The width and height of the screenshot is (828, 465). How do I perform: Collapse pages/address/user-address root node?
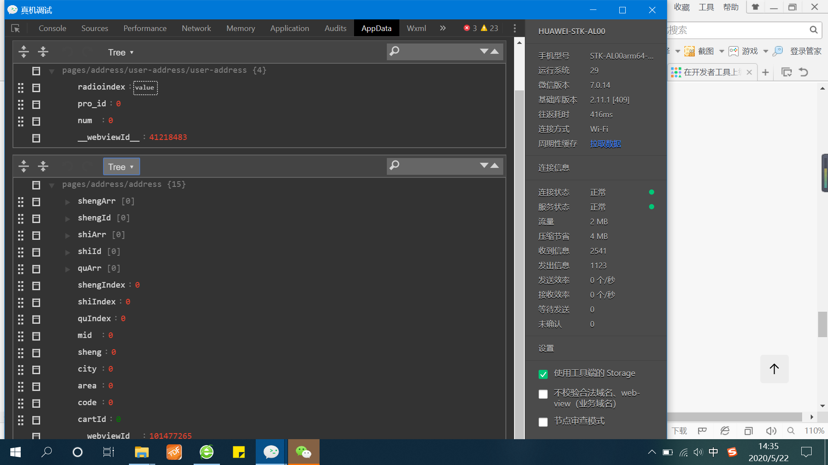click(52, 71)
